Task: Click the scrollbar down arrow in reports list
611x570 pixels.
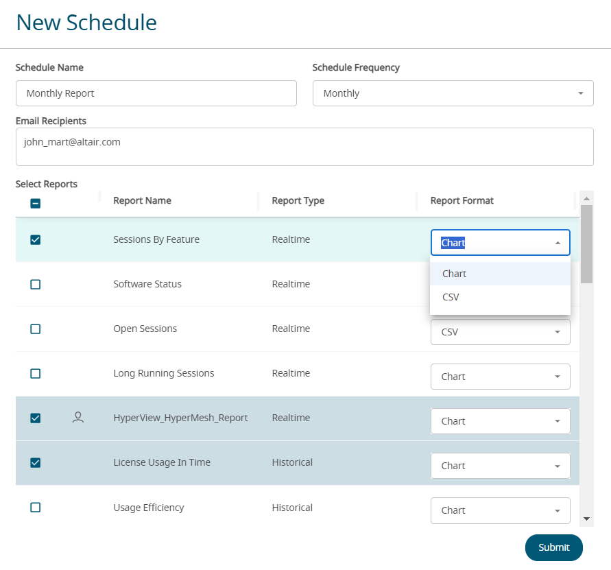Action: (x=586, y=519)
